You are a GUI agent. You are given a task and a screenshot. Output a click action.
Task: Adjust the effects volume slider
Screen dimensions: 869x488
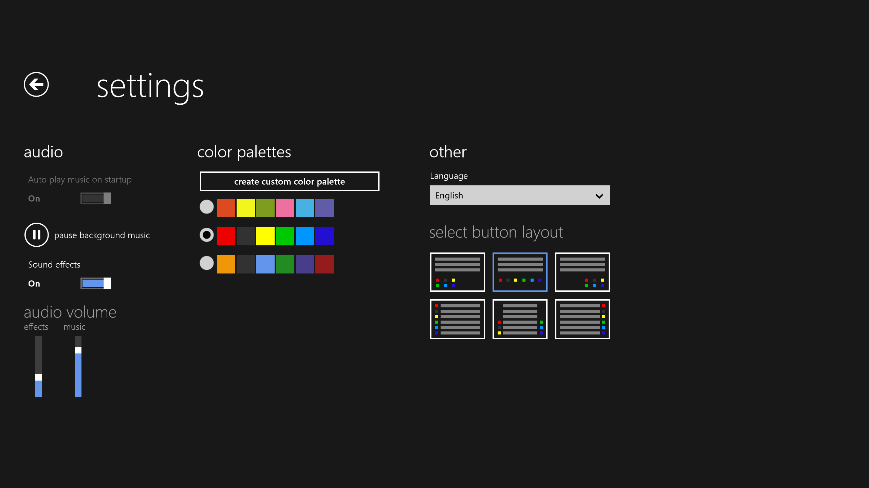[38, 377]
